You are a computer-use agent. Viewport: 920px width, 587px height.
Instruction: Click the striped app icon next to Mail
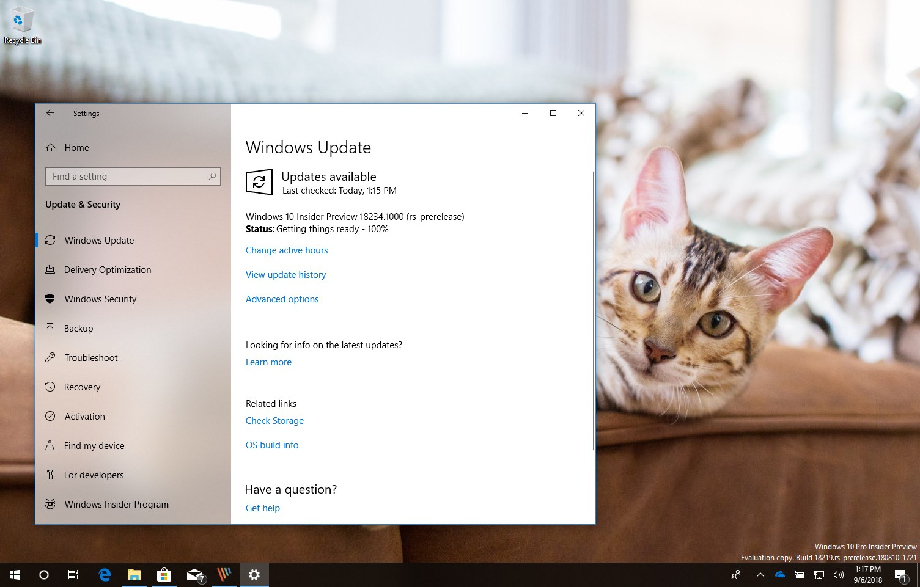click(224, 575)
